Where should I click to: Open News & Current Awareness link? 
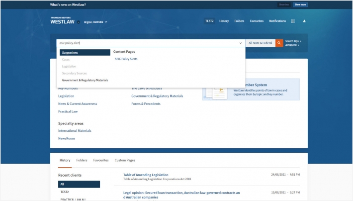point(78,104)
